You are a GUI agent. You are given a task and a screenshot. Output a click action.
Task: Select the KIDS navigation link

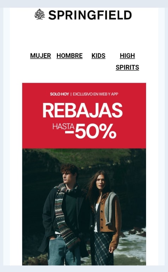[x=98, y=56]
